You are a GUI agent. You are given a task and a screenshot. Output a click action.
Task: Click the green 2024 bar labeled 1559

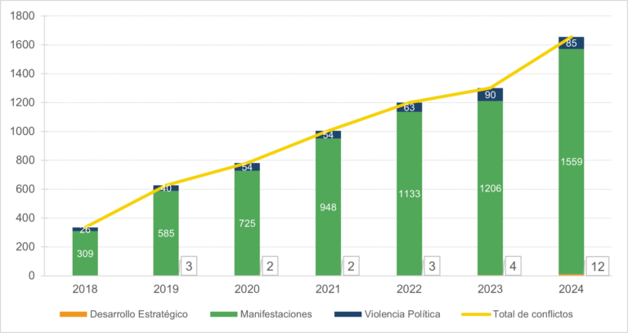[x=571, y=162]
